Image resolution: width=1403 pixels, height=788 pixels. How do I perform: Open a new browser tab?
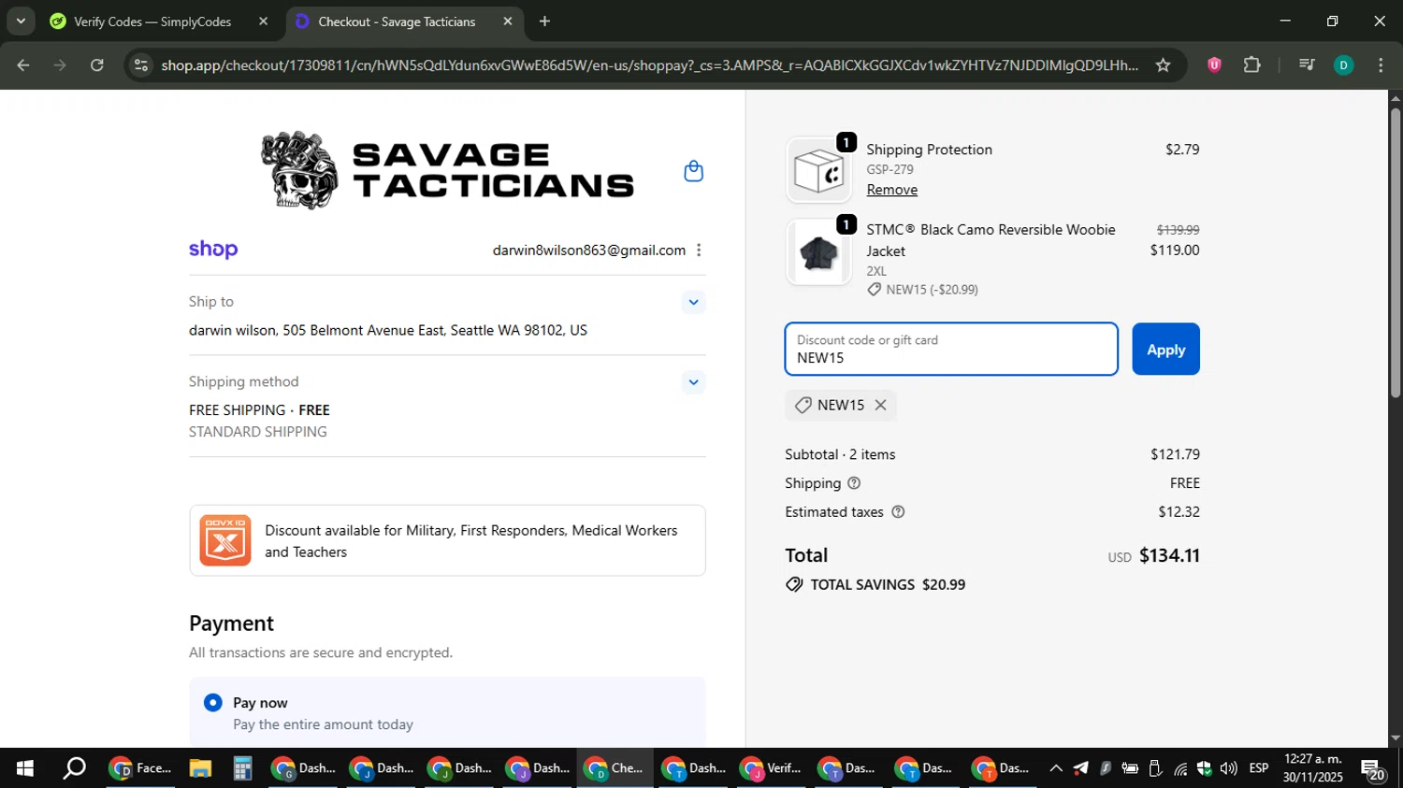pyautogui.click(x=544, y=21)
